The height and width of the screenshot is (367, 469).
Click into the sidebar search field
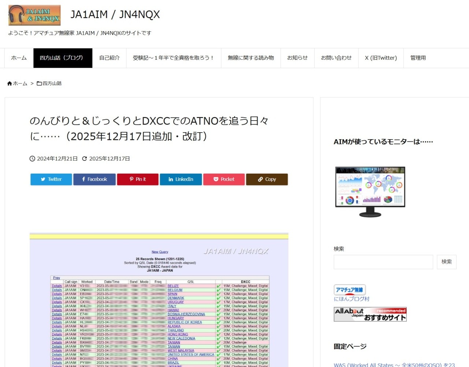pos(383,262)
